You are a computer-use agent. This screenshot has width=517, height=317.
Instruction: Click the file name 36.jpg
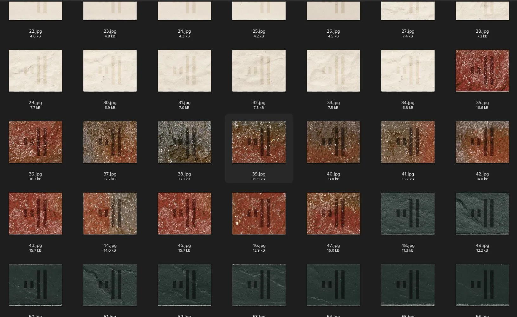coord(36,174)
